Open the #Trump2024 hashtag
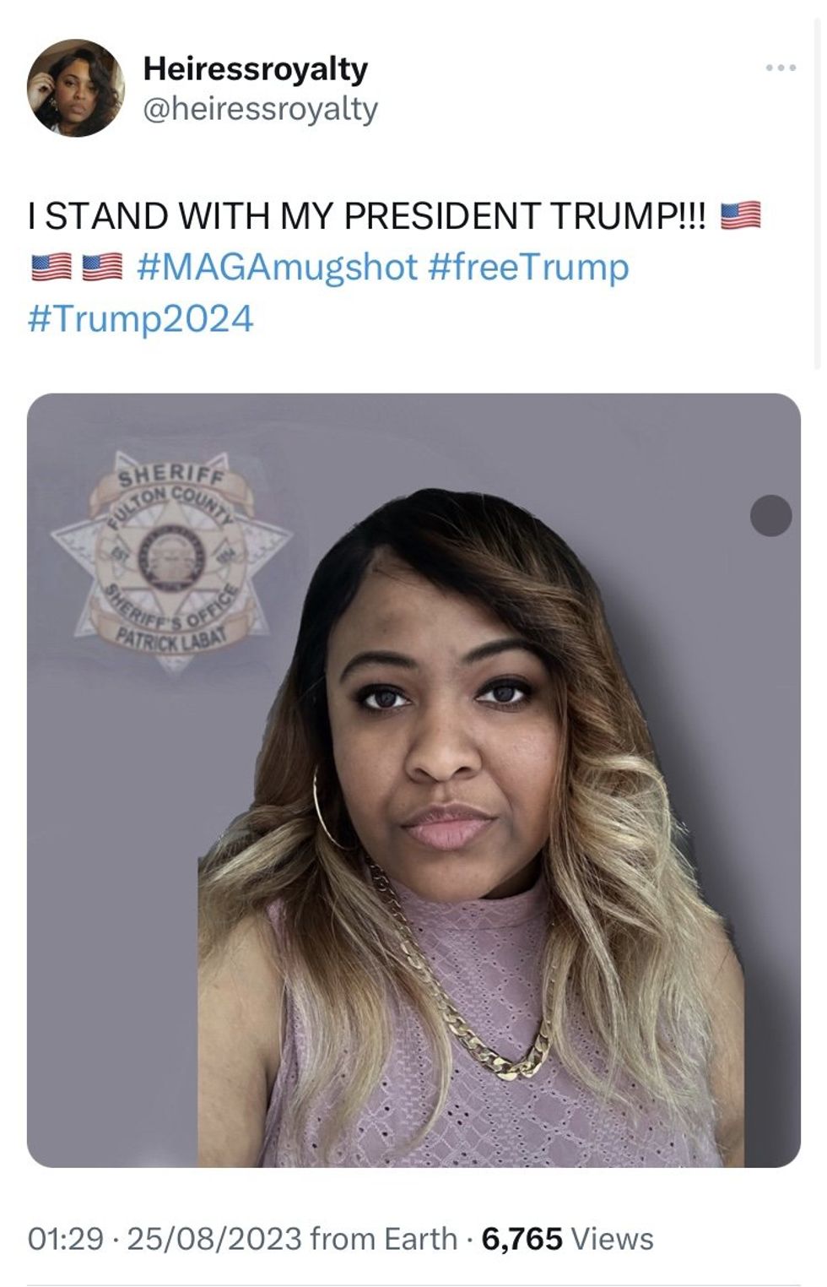Viewport: 827px width, 1287px height. 140,319
